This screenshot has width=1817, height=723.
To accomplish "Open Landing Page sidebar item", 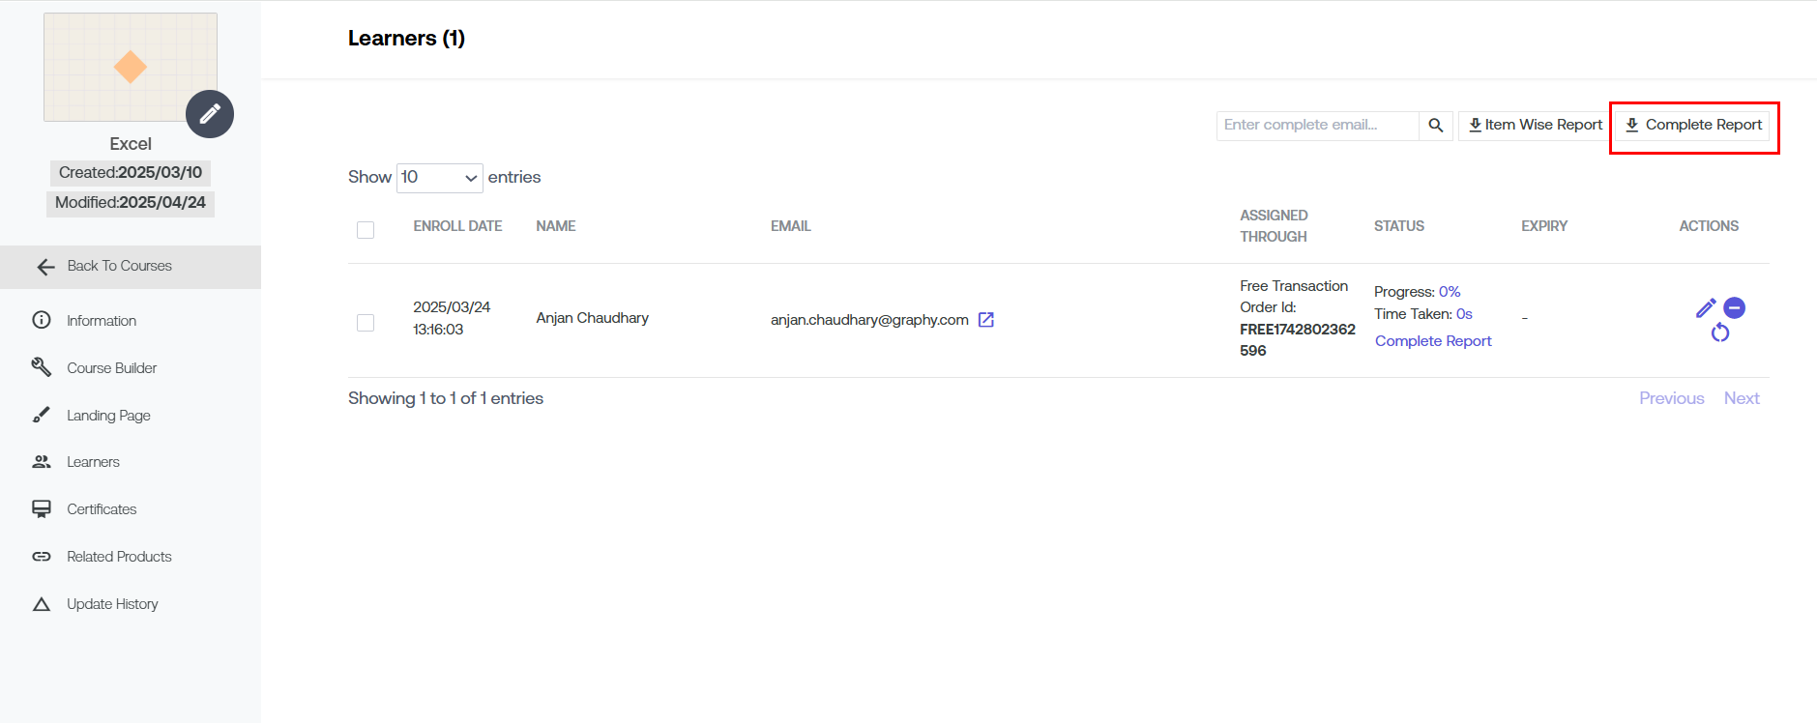I will (x=107, y=416).
